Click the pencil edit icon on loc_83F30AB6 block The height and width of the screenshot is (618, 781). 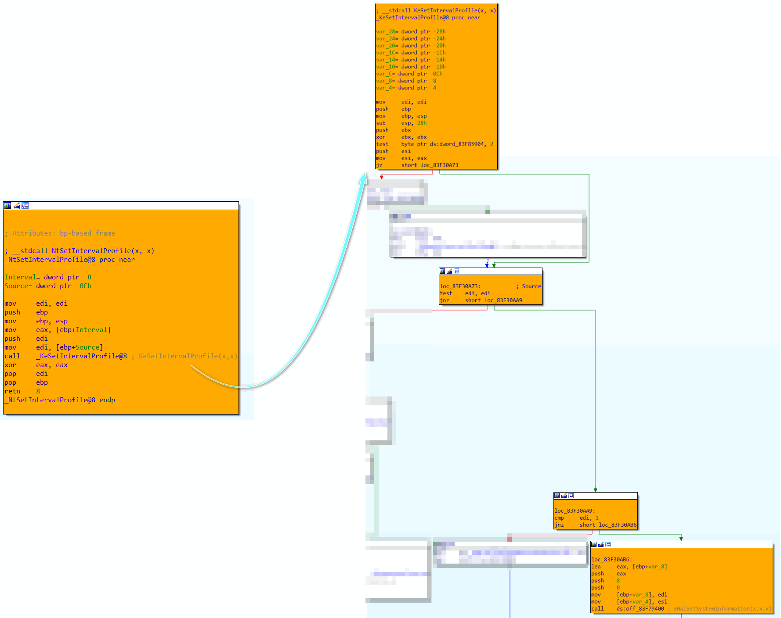tap(601, 544)
